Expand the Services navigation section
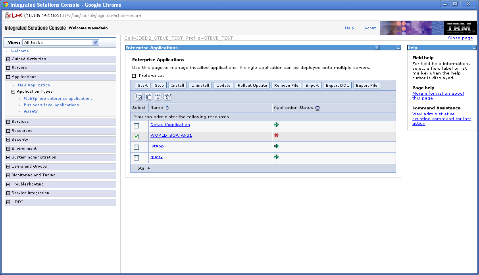 click(8, 122)
